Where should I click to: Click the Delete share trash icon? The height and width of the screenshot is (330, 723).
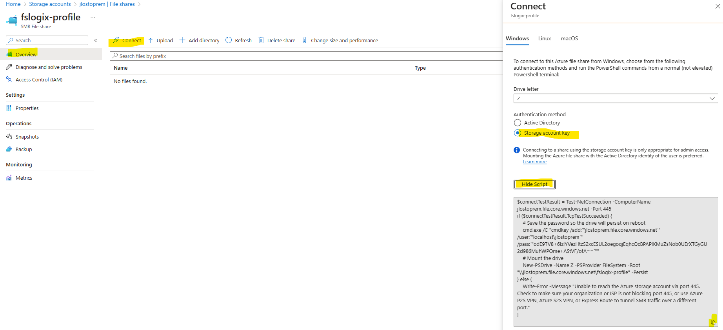pos(261,40)
